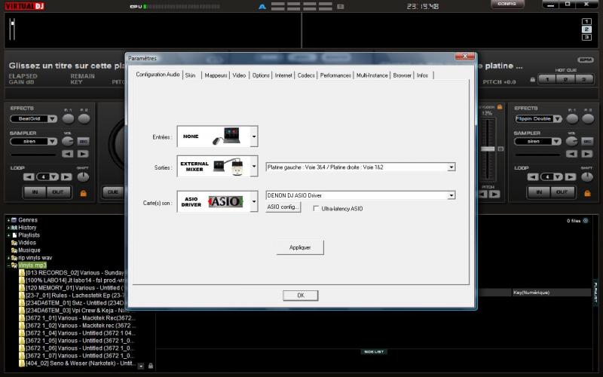Click left deck loop IN button
Viewport: 603px width, 377px height.
point(35,192)
